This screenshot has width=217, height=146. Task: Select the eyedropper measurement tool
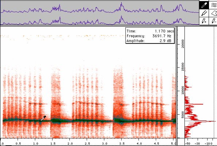tap(204, 5)
